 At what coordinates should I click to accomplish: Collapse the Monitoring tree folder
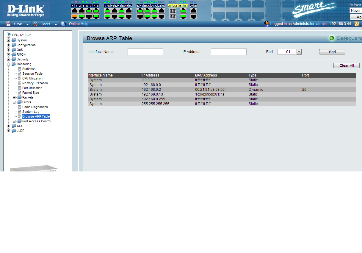click(9, 64)
